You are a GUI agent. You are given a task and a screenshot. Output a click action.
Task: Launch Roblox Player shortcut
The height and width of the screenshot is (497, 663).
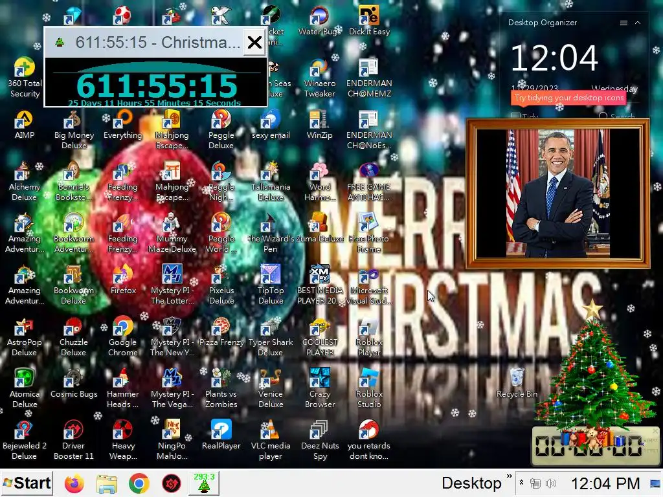tap(369, 337)
